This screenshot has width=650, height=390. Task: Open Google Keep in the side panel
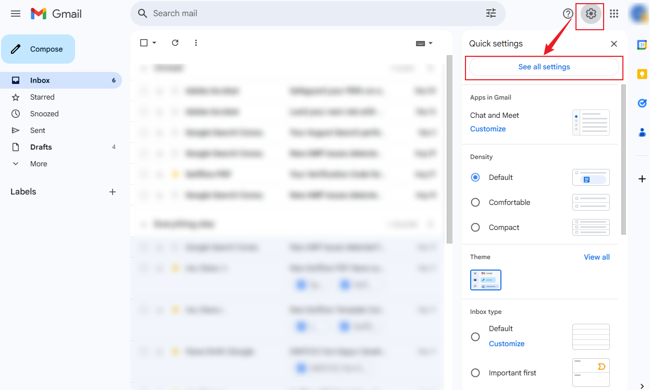click(x=642, y=74)
